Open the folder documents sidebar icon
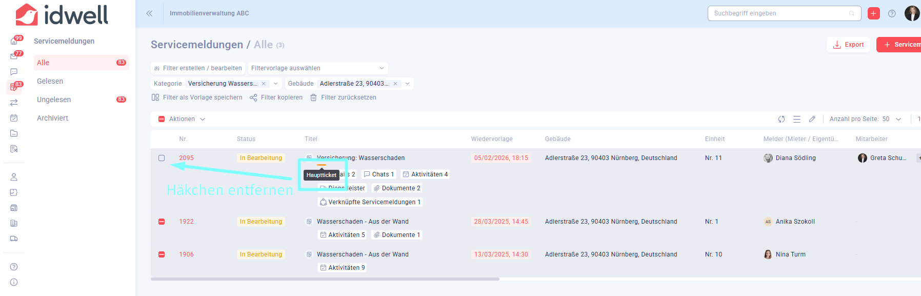 tap(14, 133)
